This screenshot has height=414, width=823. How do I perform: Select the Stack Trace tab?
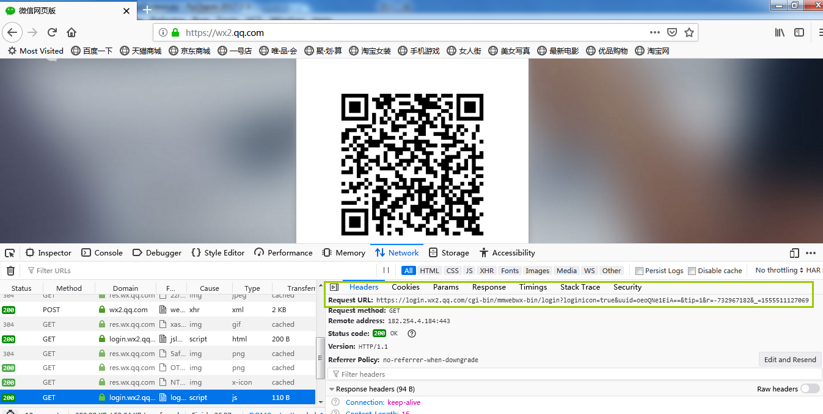pyautogui.click(x=580, y=287)
